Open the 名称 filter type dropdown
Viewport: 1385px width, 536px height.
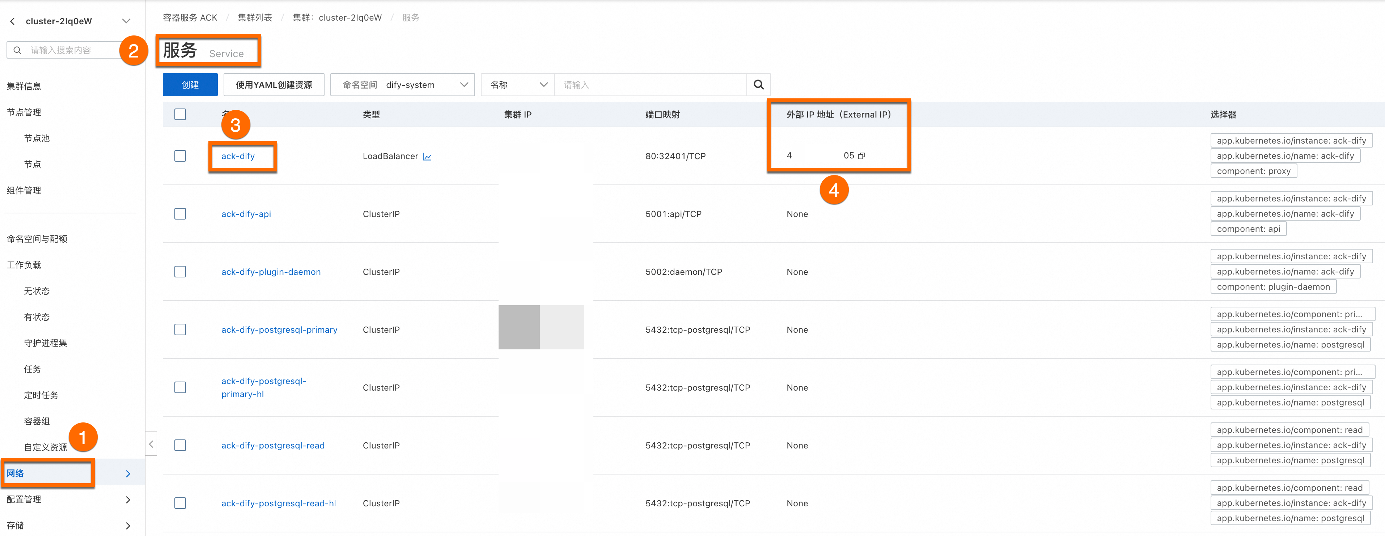click(x=518, y=85)
